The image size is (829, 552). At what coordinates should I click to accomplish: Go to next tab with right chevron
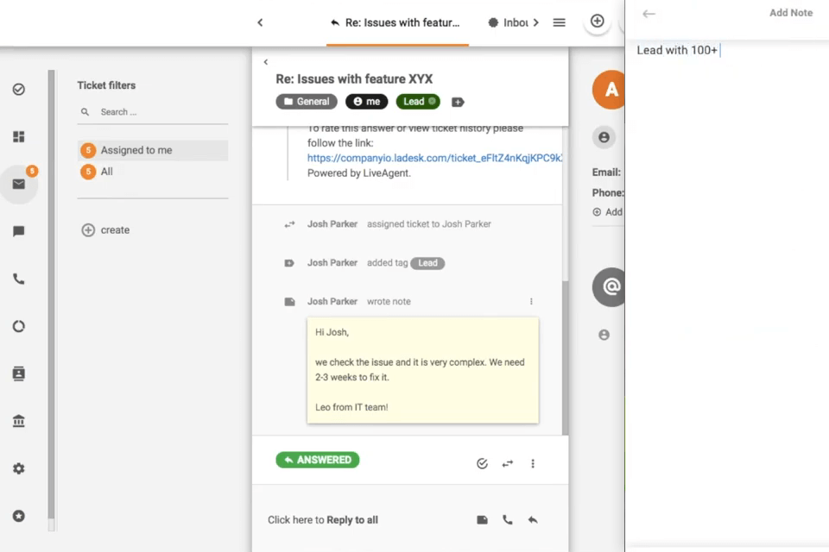[x=535, y=22]
